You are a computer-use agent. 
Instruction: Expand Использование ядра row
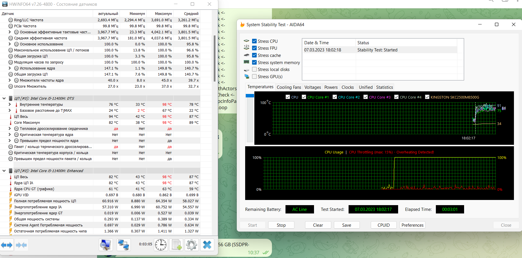pyautogui.click(x=10, y=68)
